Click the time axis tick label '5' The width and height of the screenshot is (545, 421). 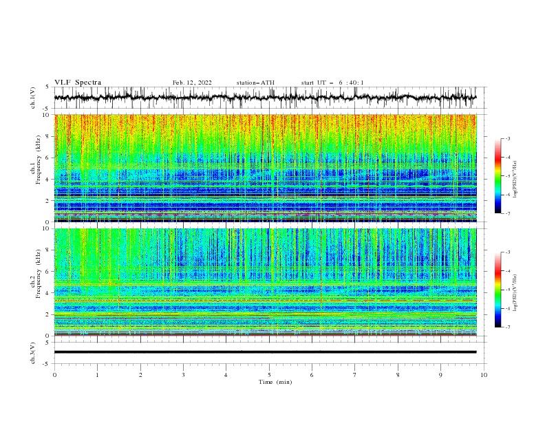tap(269, 375)
